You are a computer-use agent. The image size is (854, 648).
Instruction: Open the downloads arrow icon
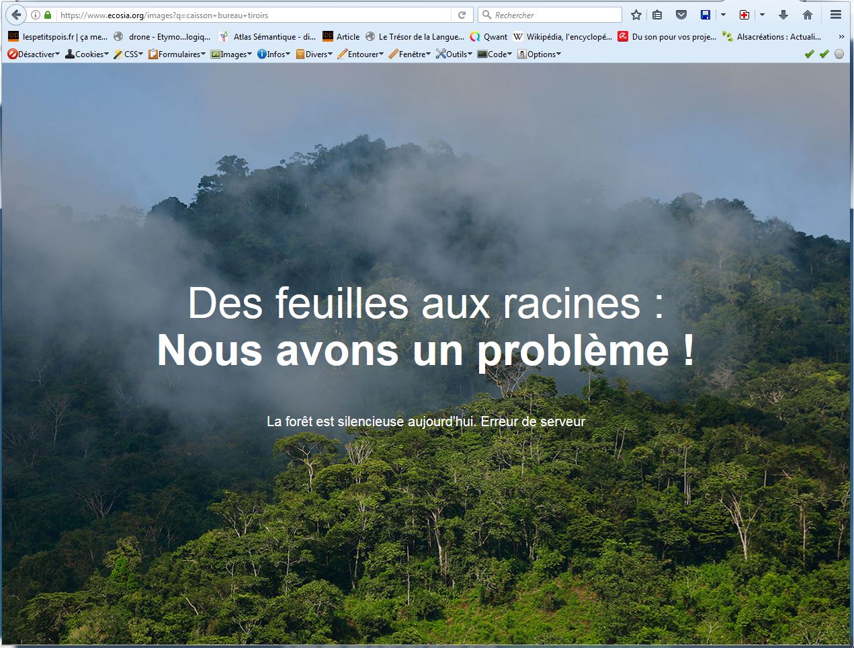783,15
